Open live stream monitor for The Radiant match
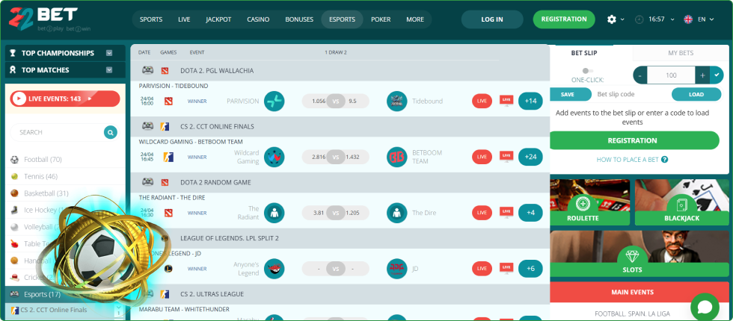 (x=506, y=212)
